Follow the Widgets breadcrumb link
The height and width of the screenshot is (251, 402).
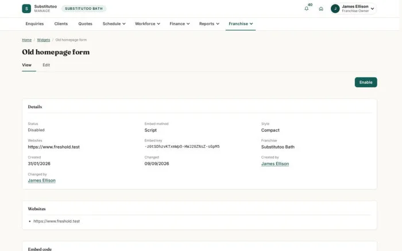pos(44,40)
